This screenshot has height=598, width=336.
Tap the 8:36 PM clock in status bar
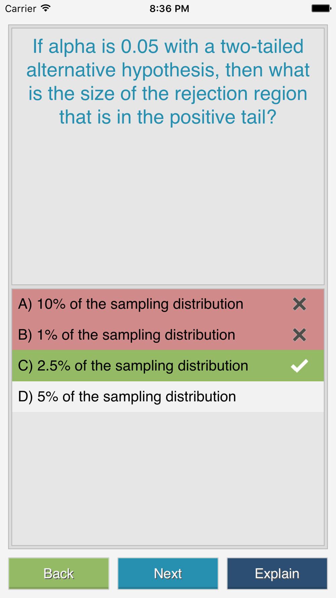click(x=169, y=8)
